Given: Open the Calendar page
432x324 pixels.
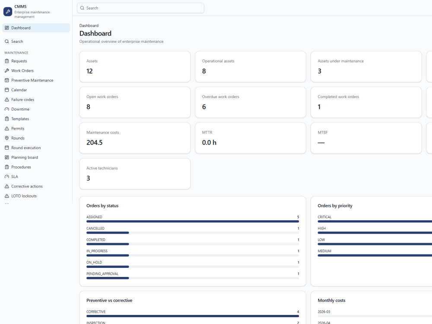Looking at the screenshot, I should tap(36, 90).
